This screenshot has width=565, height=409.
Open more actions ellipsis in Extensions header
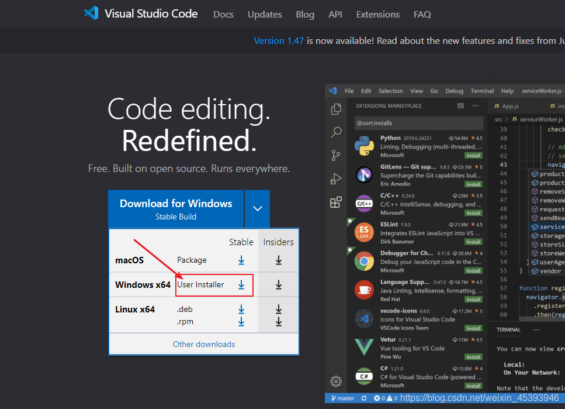476,106
